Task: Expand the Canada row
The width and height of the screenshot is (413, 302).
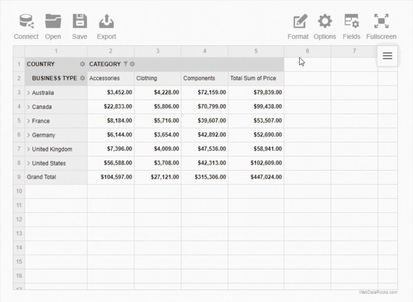Action: click(x=29, y=107)
